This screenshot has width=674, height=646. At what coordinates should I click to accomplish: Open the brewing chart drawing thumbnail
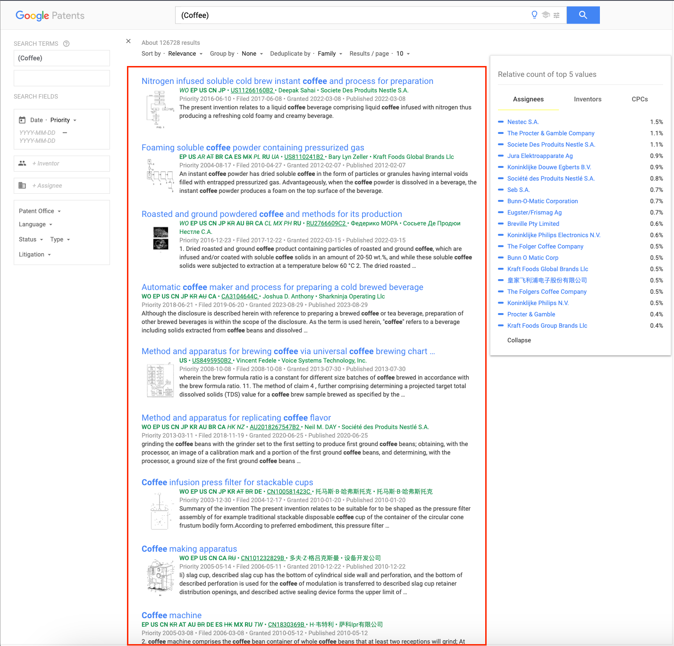(x=160, y=381)
